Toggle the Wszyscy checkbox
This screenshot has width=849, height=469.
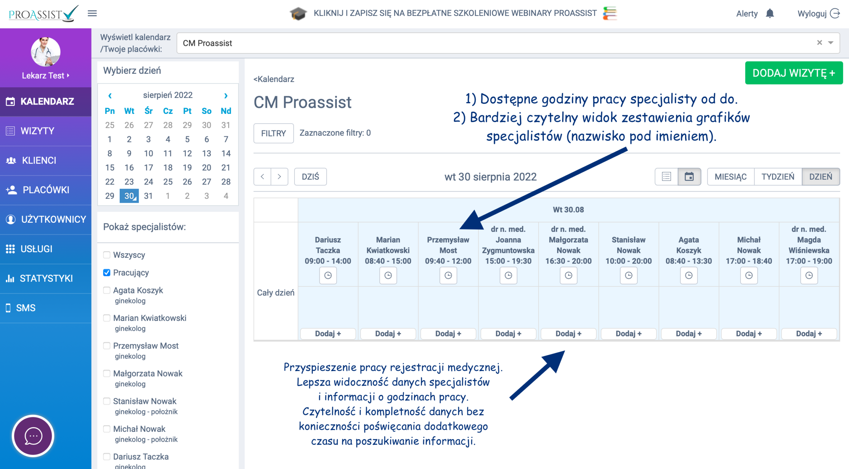tap(106, 255)
